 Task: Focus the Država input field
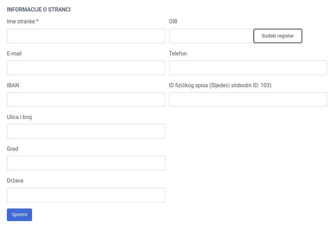[86, 195]
